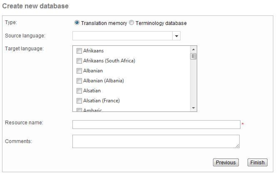Click inside the Comments text area
Image resolution: width=280 pixels, height=178 pixels.
click(x=155, y=141)
